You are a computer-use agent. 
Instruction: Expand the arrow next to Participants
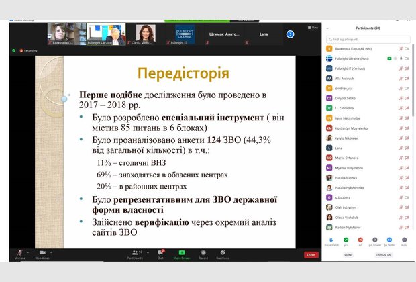148,252
